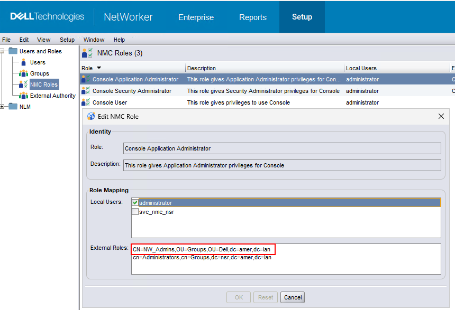Click the Description column header
This screenshot has width=455, height=310.
(265, 68)
